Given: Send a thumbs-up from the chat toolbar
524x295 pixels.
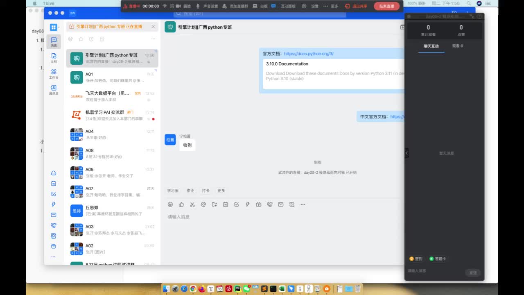Looking at the screenshot, I should click(x=181, y=204).
